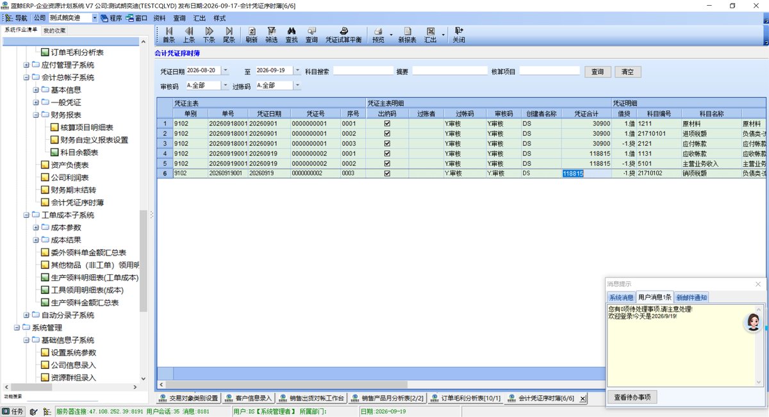
Task: Open the 过账码 dropdown
Action: pos(296,85)
